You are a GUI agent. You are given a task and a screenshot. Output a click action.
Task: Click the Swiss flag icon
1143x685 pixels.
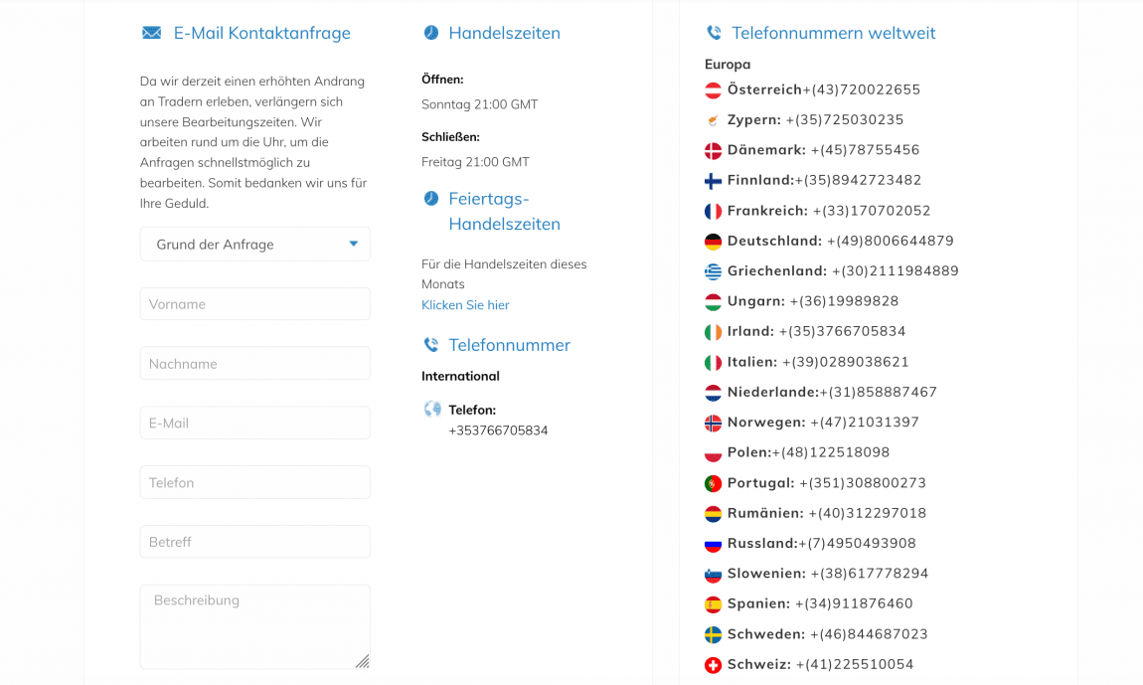click(x=713, y=665)
